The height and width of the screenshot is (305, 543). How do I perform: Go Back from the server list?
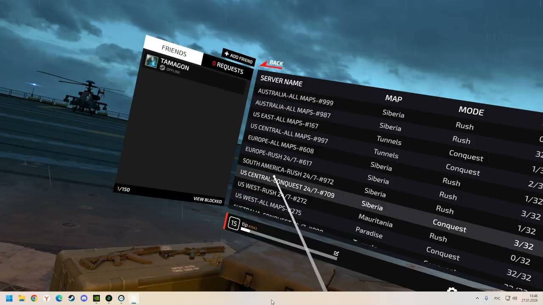click(x=271, y=64)
